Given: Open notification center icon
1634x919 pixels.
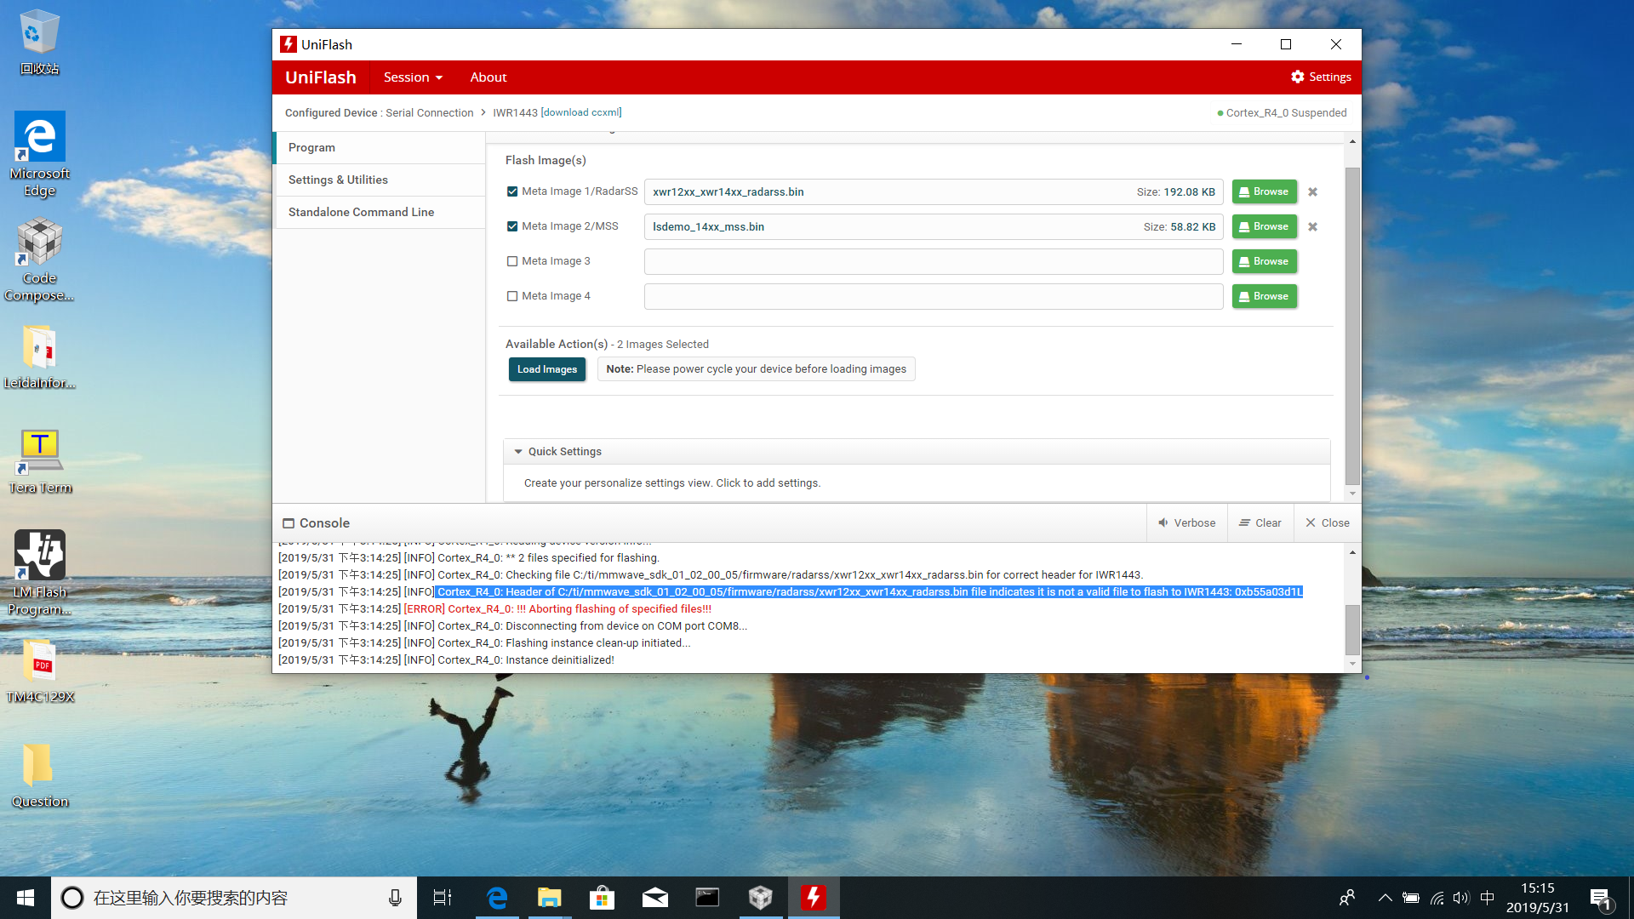Looking at the screenshot, I should 1600,898.
